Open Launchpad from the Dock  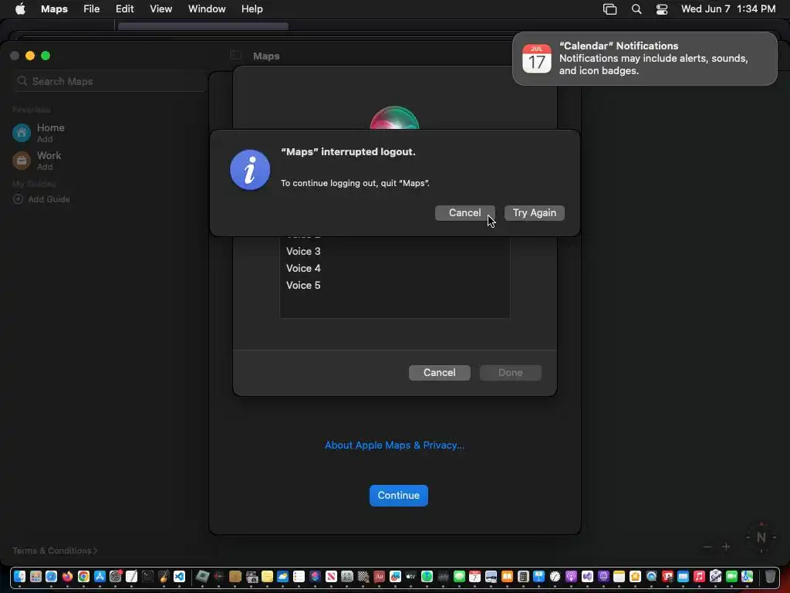[x=35, y=576]
